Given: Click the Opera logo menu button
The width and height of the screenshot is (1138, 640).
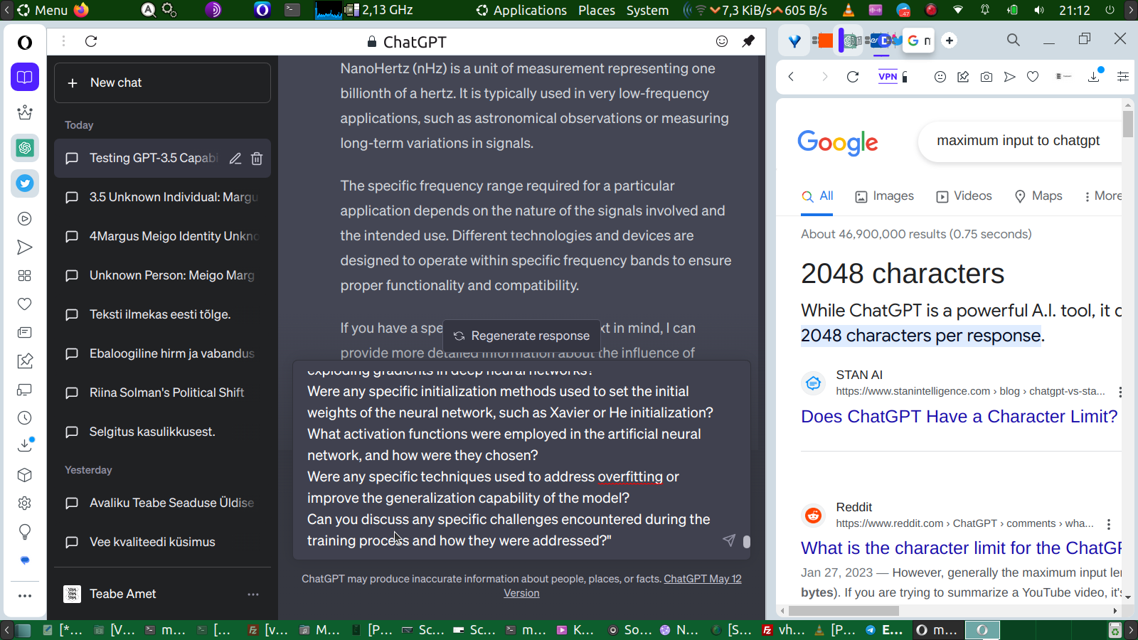Looking at the screenshot, I should click(x=25, y=43).
